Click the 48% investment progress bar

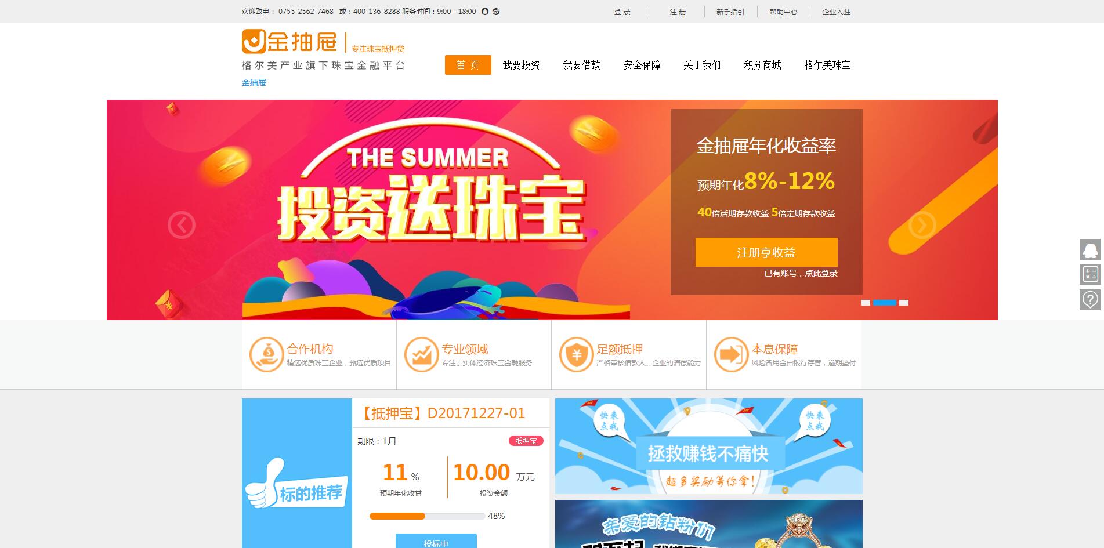[427, 516]
